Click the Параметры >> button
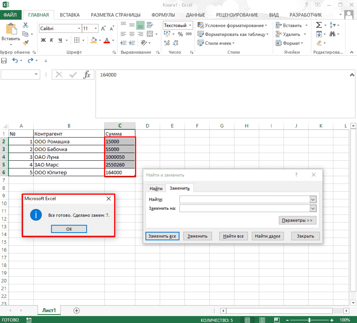This screenshot has width=357, height=323. [297, 220]
